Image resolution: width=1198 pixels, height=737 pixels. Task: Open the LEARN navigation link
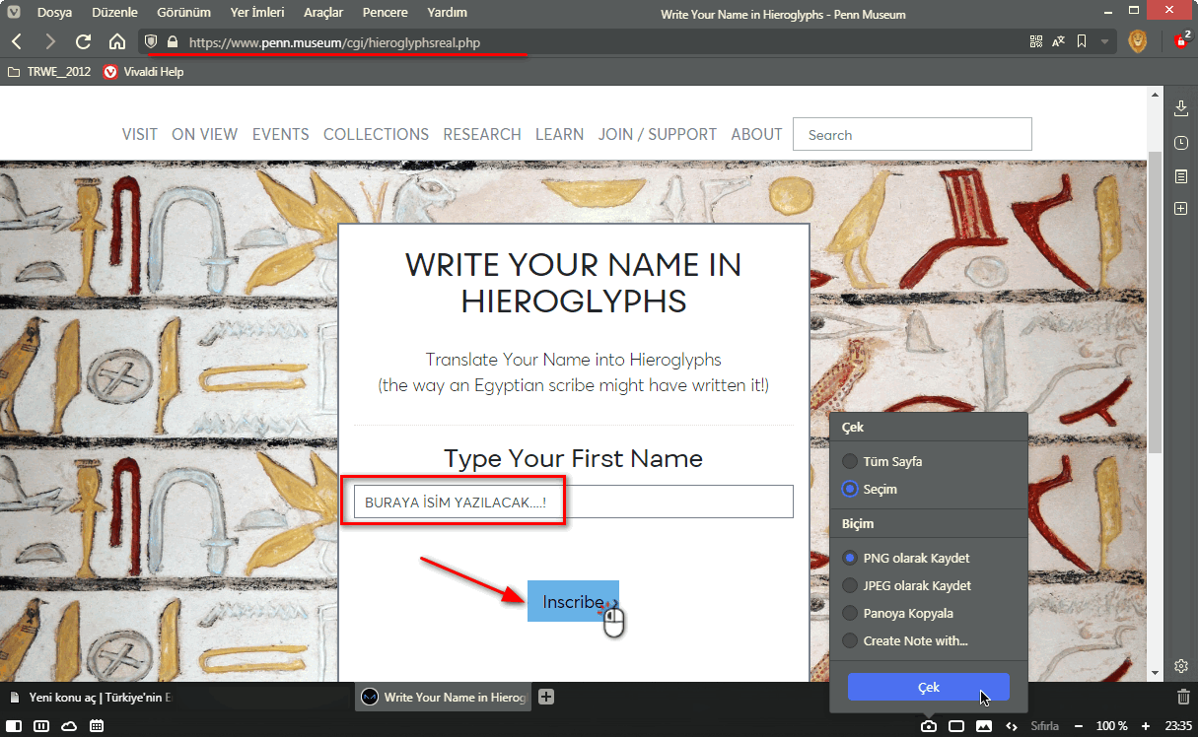559,135
